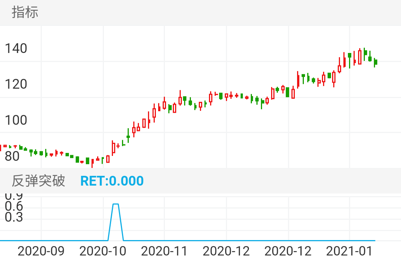401x266 pixels.
Task: Tap the right end of the flat blue indicator line
Action: tap(374, 240)
